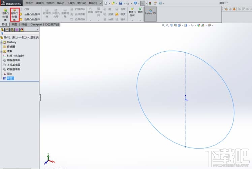Screen dimensions: 252x169
Task: Switch to the 办公室产品 ribbon tab
Action: pyautogui.click(x=52, y=24)
